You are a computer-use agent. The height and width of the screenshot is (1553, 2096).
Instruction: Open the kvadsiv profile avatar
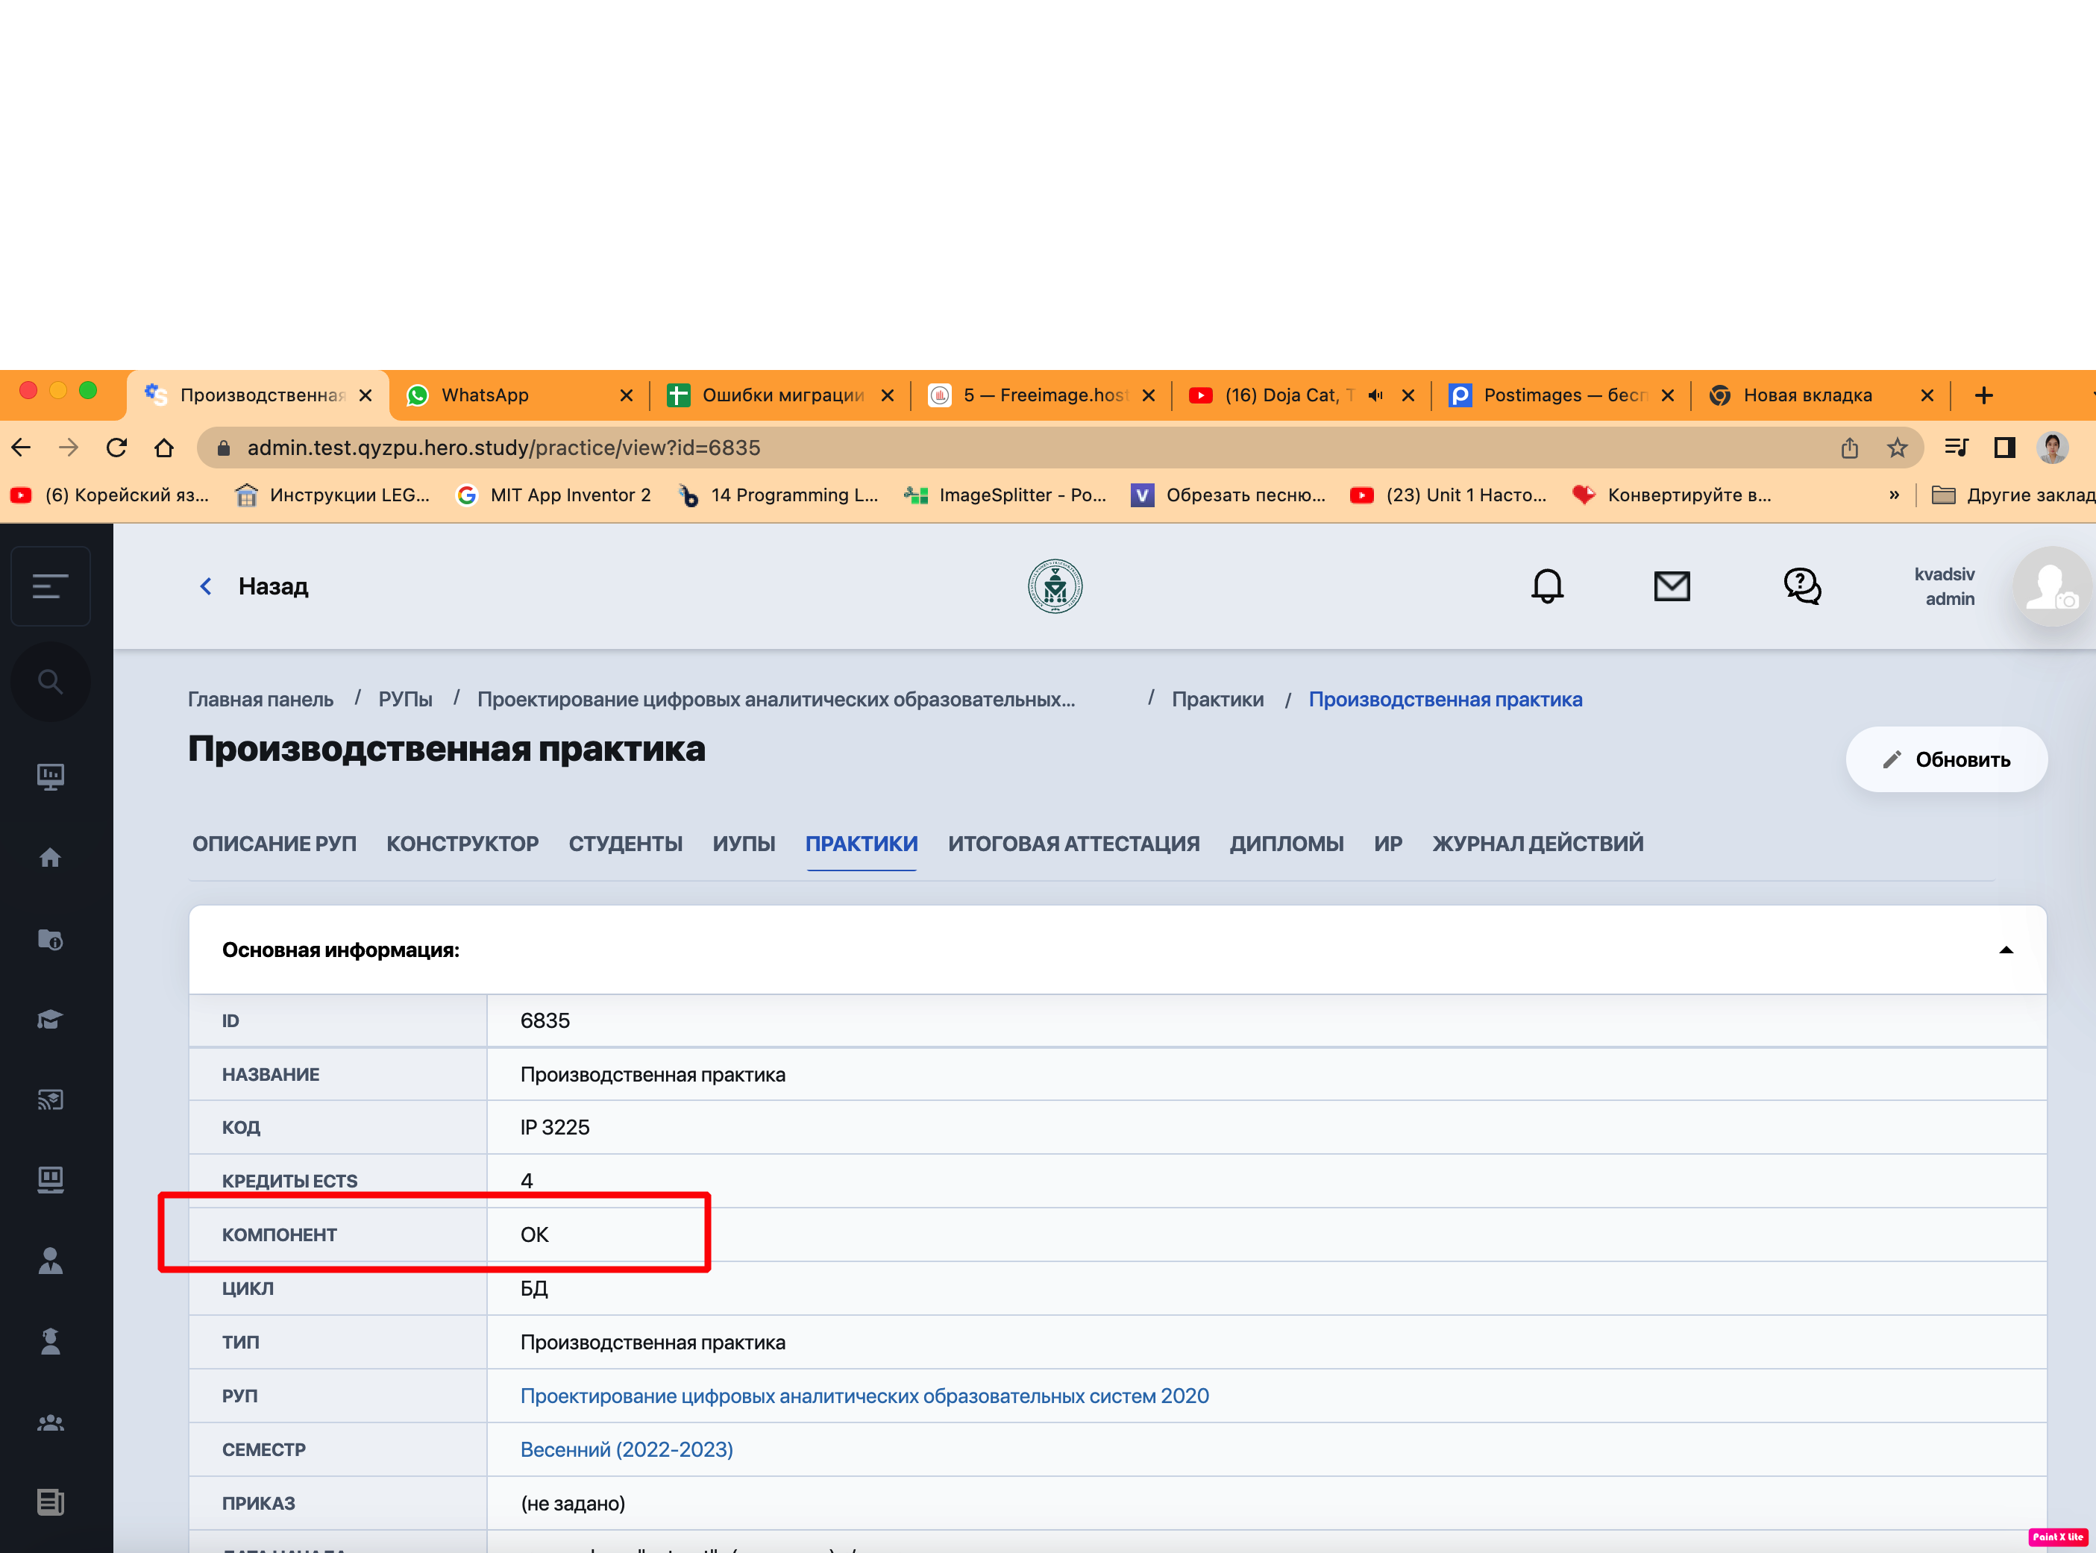coord(2052,586)
